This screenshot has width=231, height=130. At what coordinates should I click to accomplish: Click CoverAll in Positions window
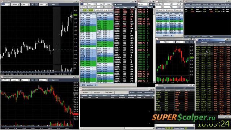pyautogui.click(x=205, y=4)
